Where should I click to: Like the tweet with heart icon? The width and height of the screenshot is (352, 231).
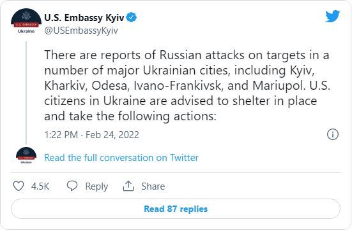19,186
